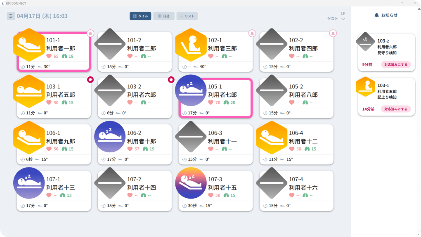Click the 9分前 timestamp in notifications

(x=367, y=64)
